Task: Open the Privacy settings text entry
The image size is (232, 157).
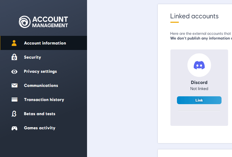Action: [x=40, y=71]
